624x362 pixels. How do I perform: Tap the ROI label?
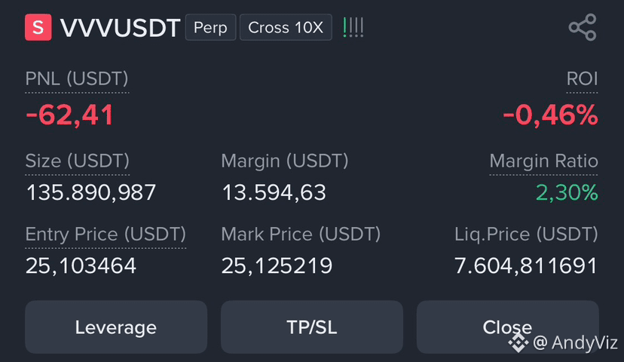[x=582, y=78]
